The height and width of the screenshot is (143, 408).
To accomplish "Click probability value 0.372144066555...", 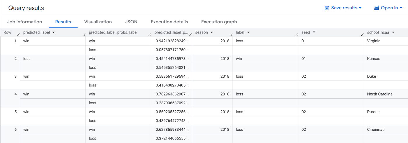I will pyautogui.click(x=171, y=138).
